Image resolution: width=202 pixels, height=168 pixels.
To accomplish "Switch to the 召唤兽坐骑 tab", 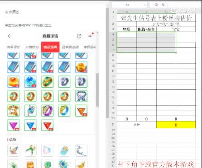I will pos(70,47).
